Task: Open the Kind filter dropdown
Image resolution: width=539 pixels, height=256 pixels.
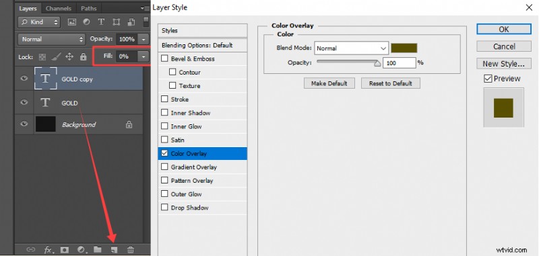Action: [x=39, y=22]
